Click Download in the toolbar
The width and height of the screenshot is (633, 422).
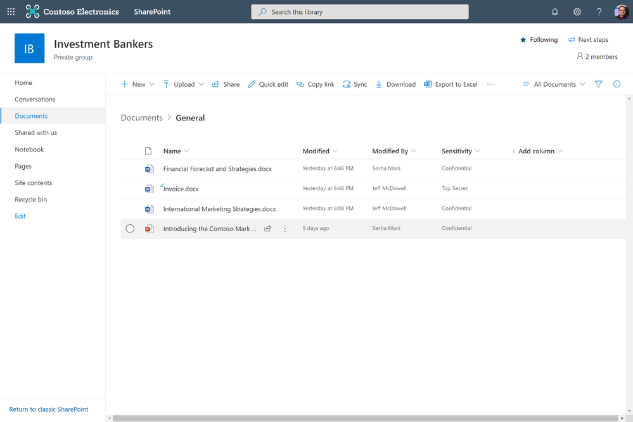[x=395, y=84]
